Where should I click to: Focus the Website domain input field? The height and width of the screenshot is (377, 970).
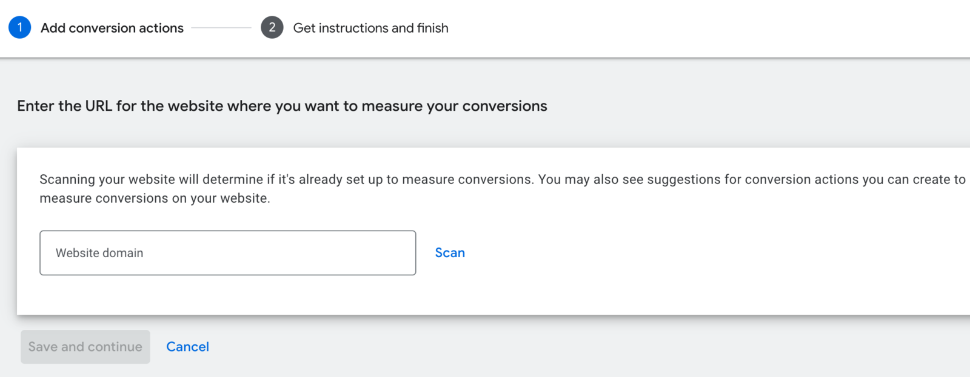227,253
